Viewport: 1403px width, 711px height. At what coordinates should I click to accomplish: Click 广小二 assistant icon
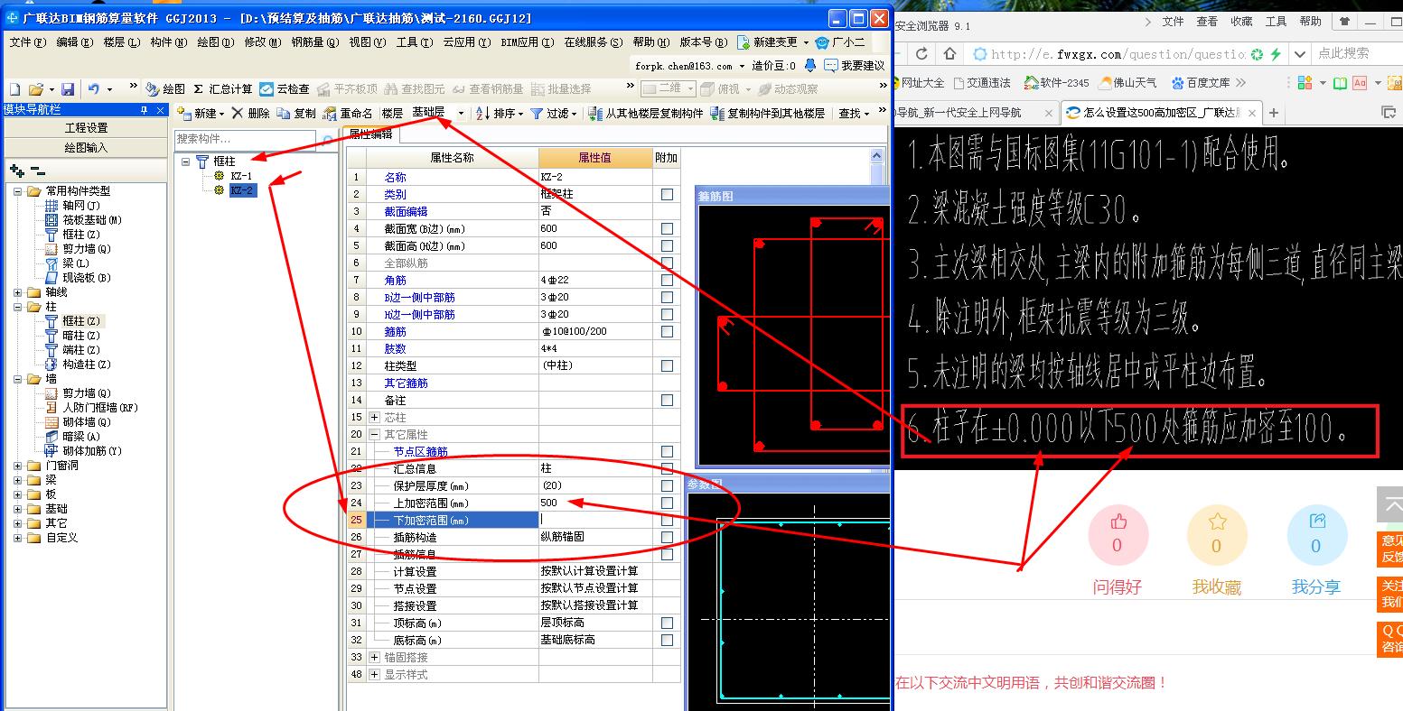[x=839, y=42]
